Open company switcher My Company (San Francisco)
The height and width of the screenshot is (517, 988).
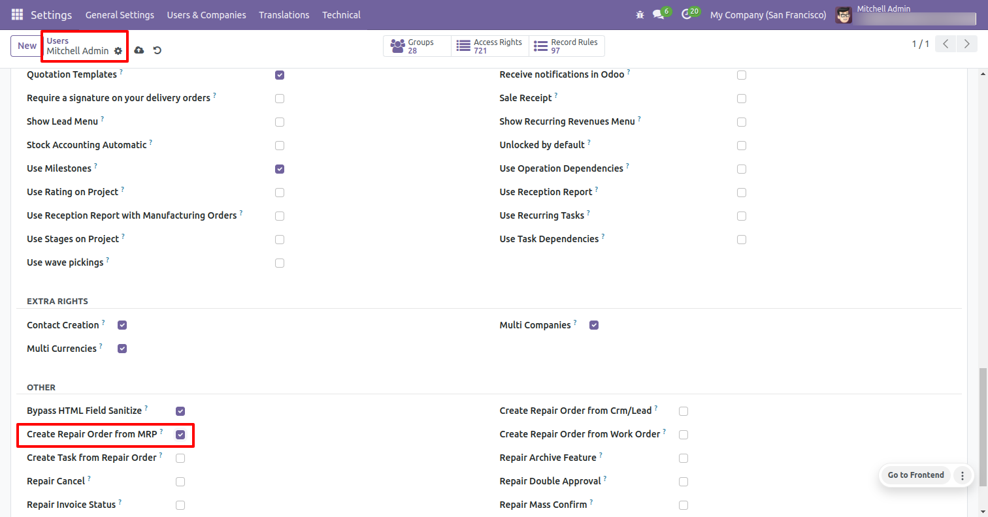[x=768, y=14]
